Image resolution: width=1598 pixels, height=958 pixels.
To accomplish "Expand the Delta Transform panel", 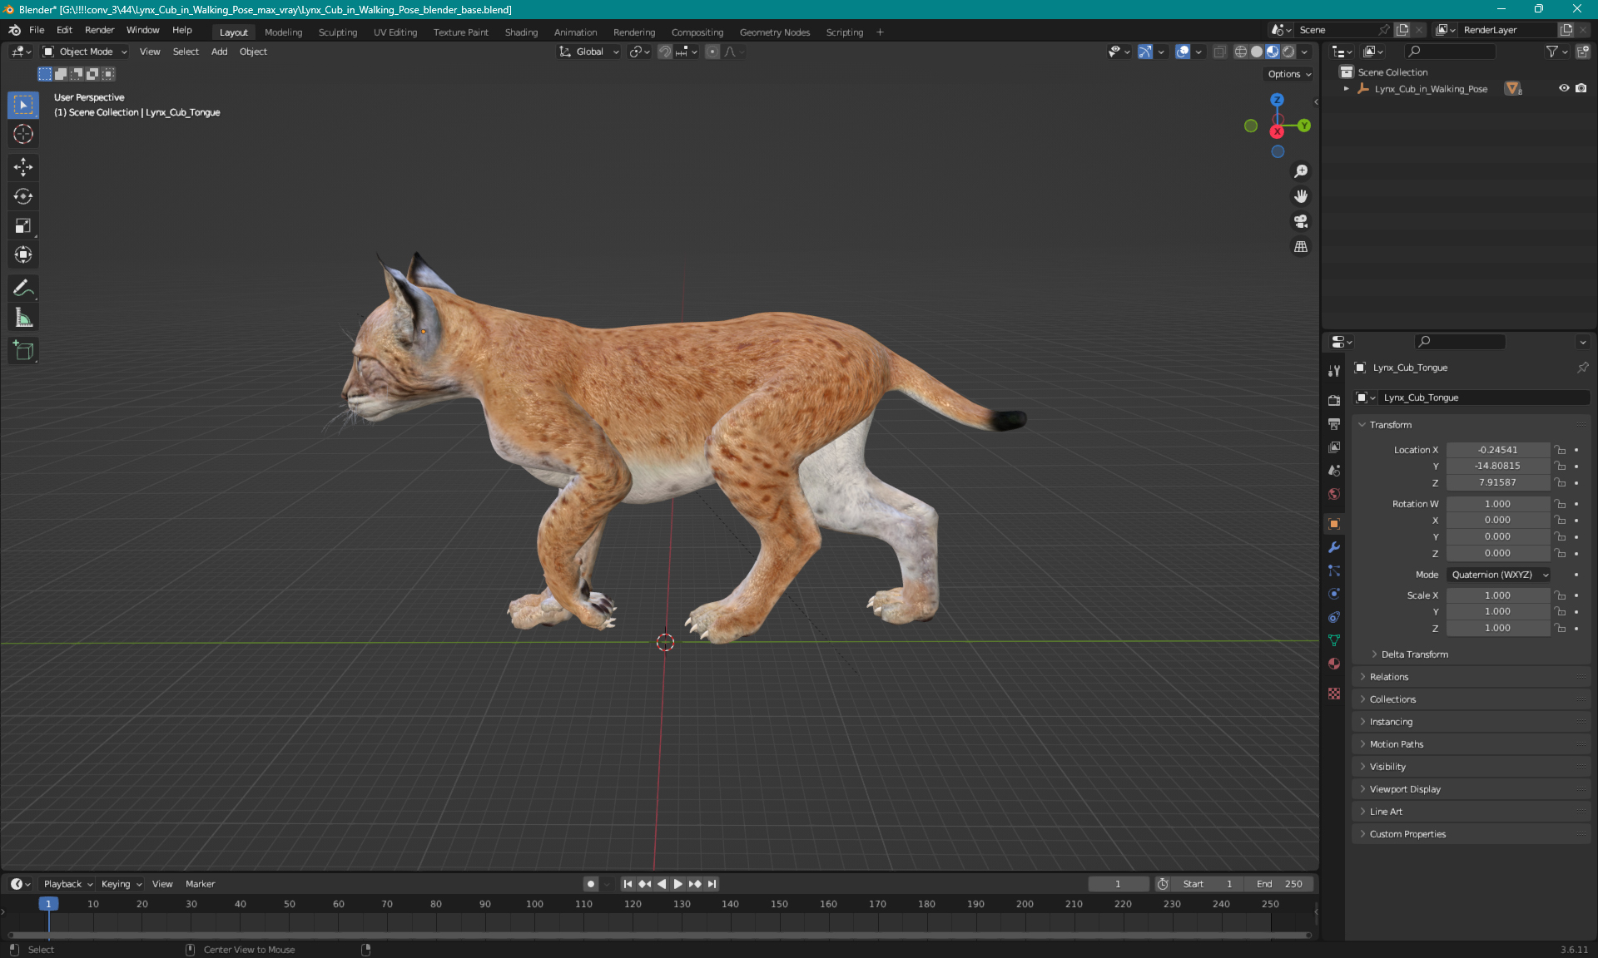I will pos(1414,654).
